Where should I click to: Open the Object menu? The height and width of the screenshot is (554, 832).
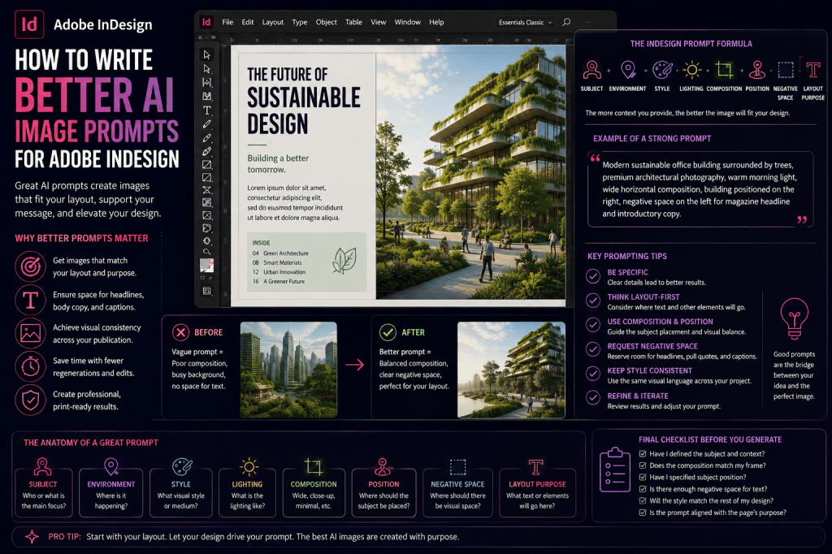point(327,22)
